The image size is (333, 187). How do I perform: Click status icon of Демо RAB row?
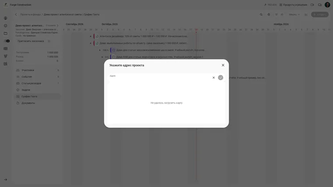(x=113, y=57)
